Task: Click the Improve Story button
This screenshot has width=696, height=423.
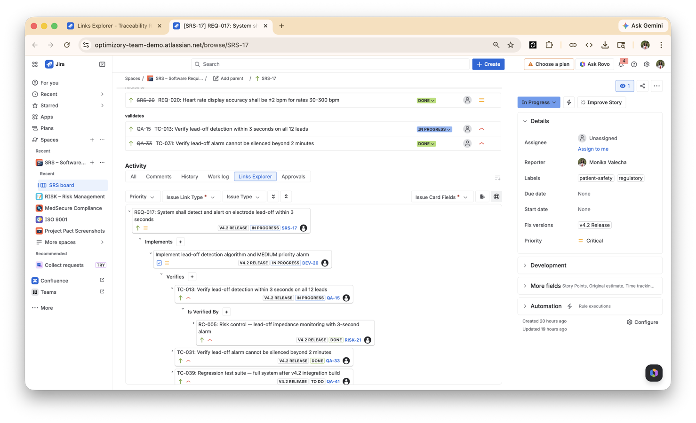Action: pos(601,102)
